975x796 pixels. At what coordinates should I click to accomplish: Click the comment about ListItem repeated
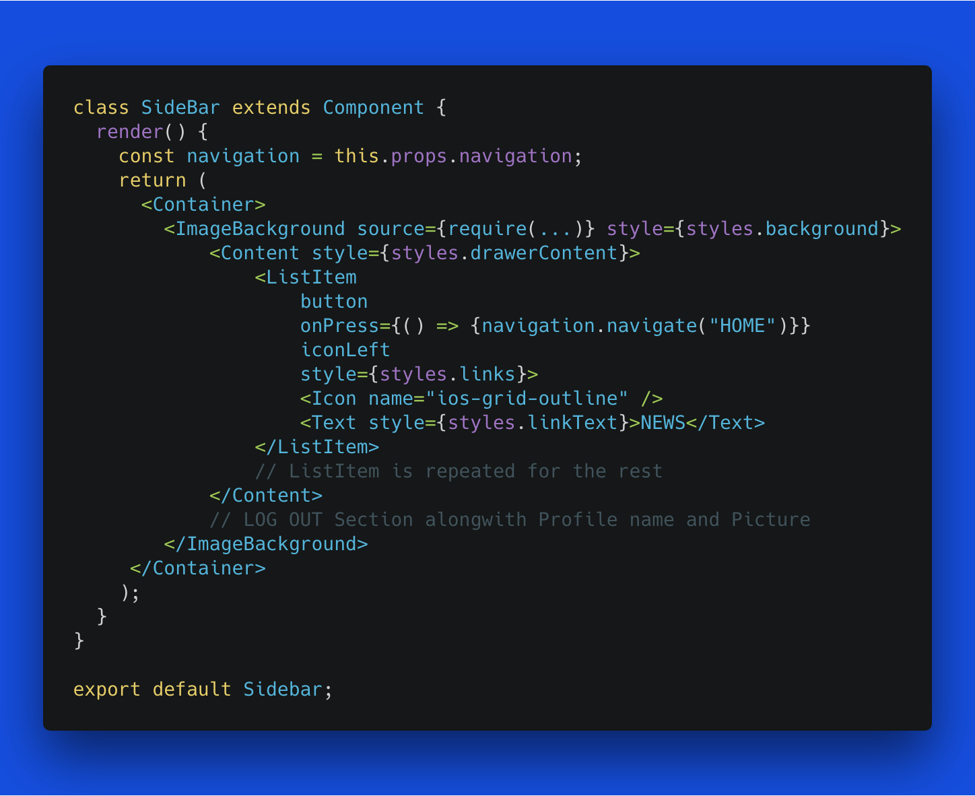(459, 471)
